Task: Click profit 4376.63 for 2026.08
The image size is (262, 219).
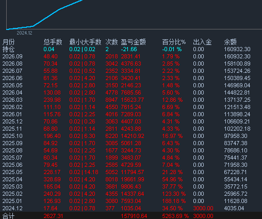Action: (131, 64)
